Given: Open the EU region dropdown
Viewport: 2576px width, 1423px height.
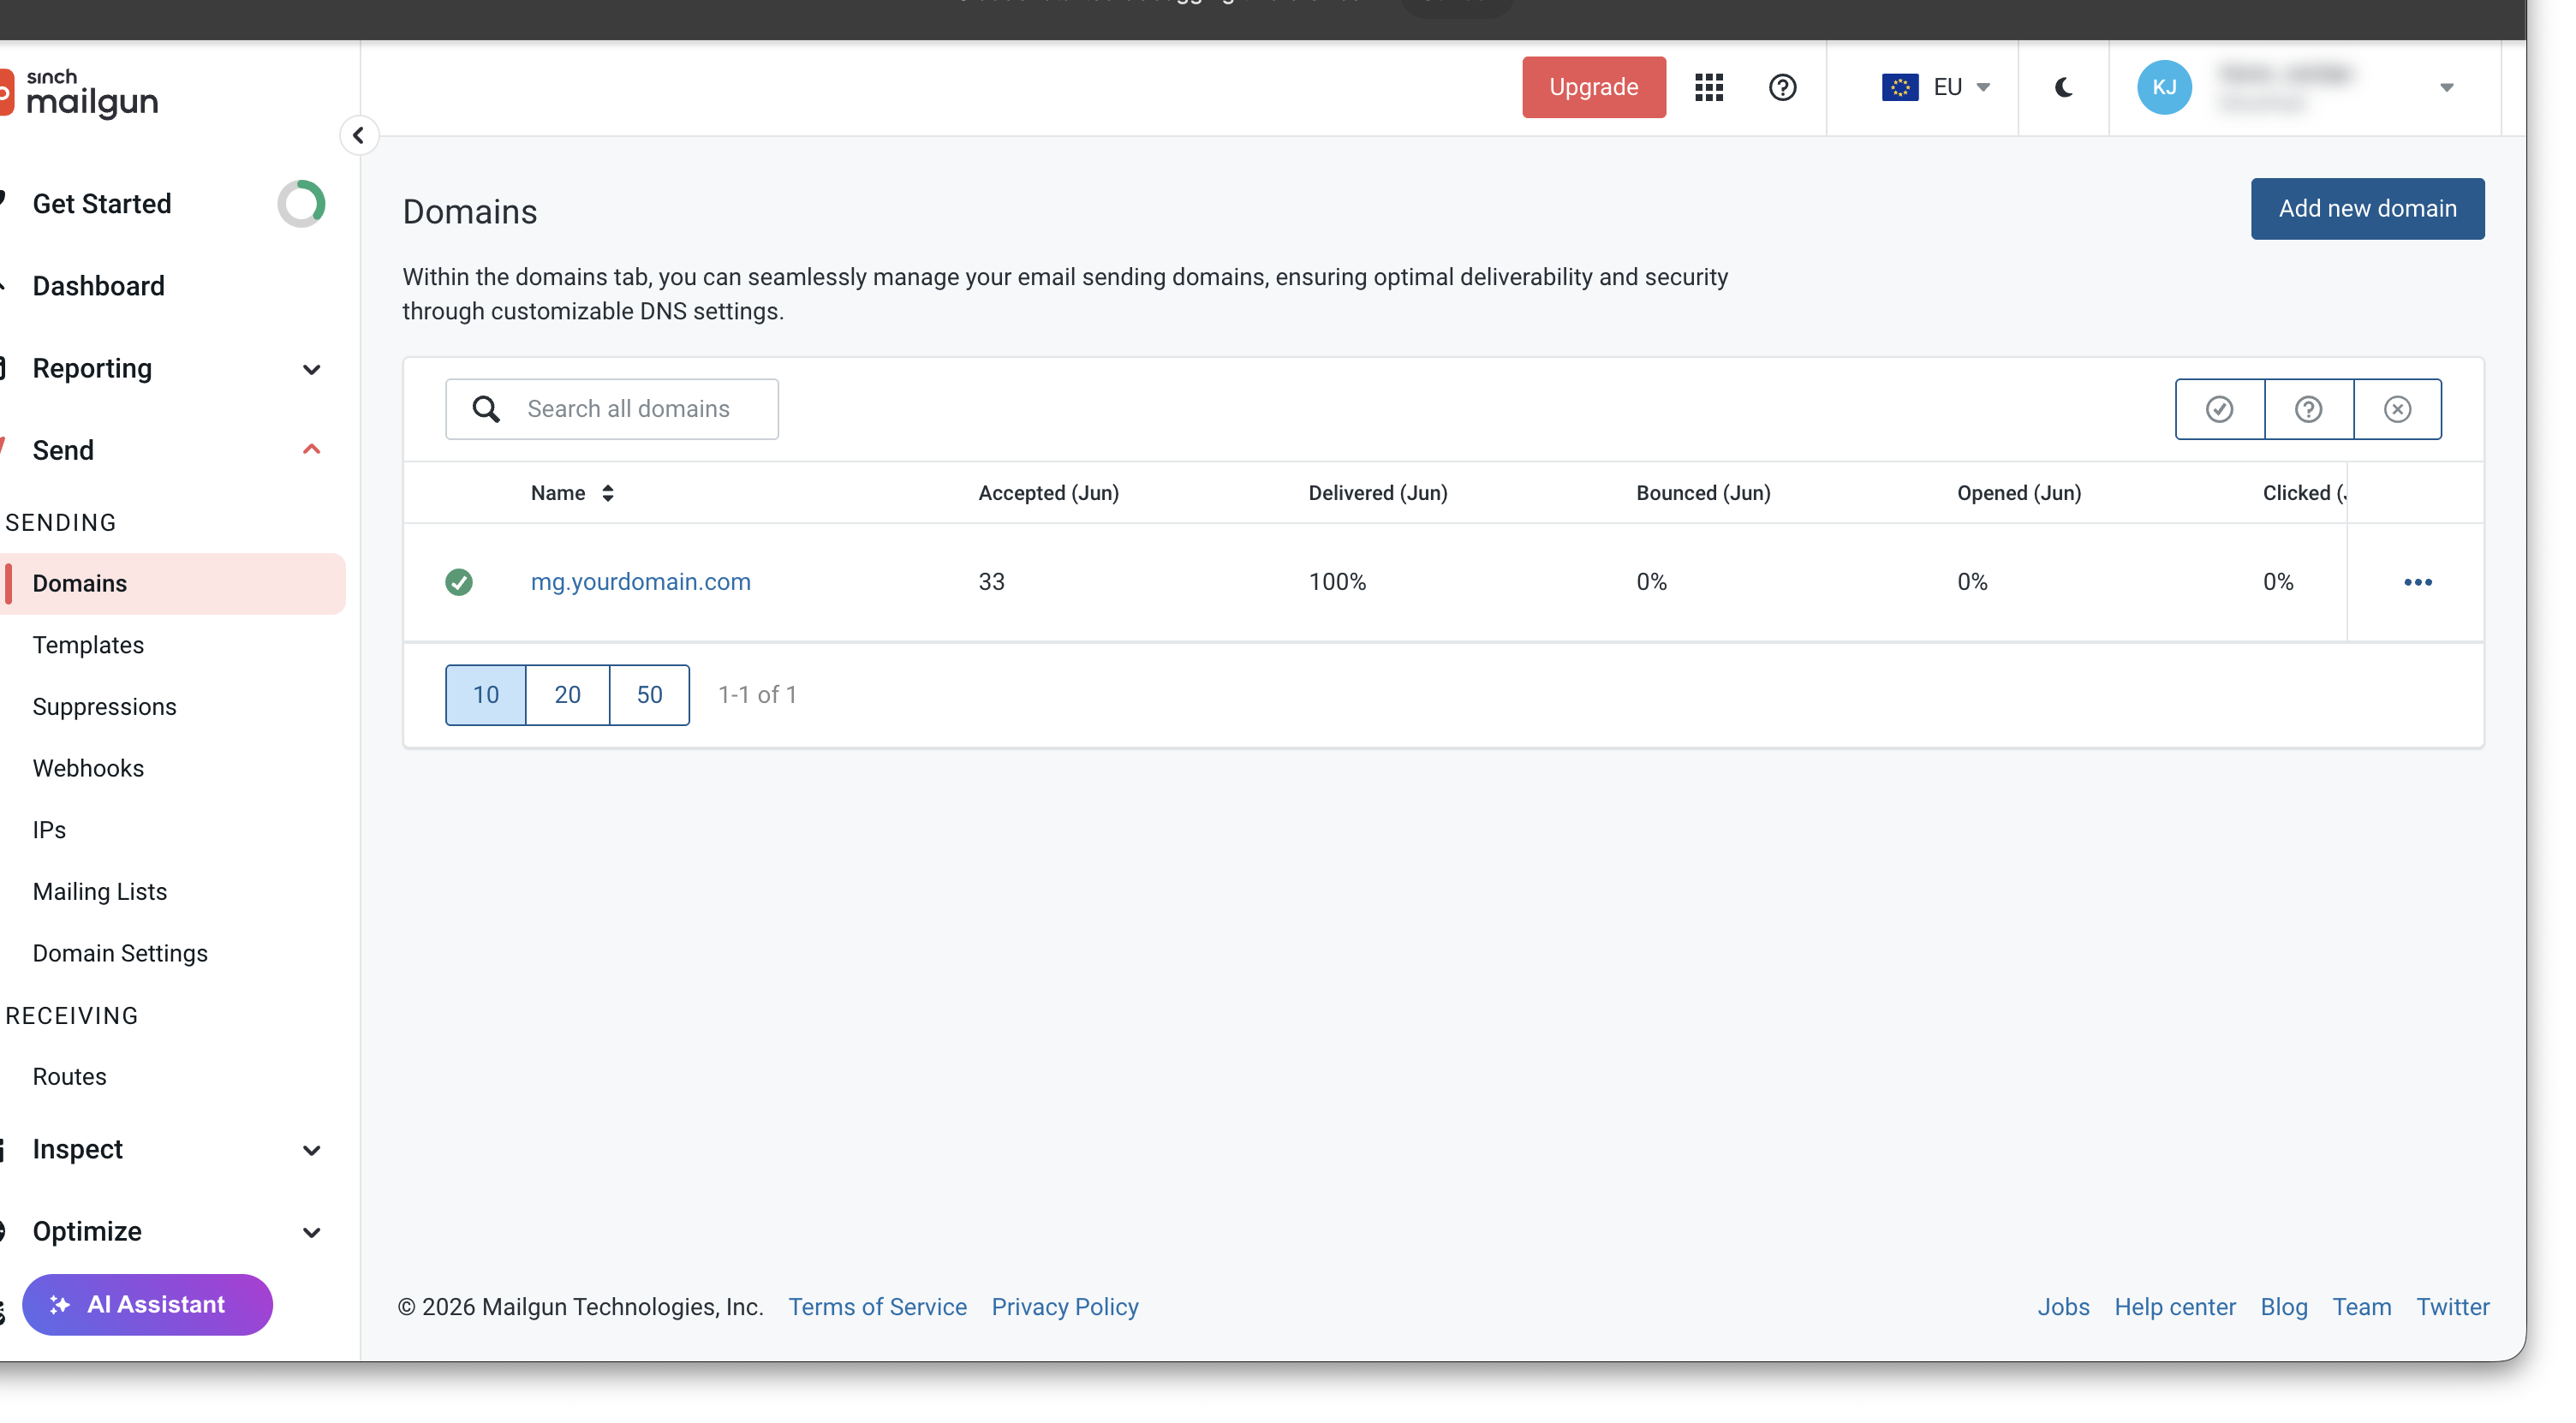Looking at the screenshot, I should point(1935,87).
